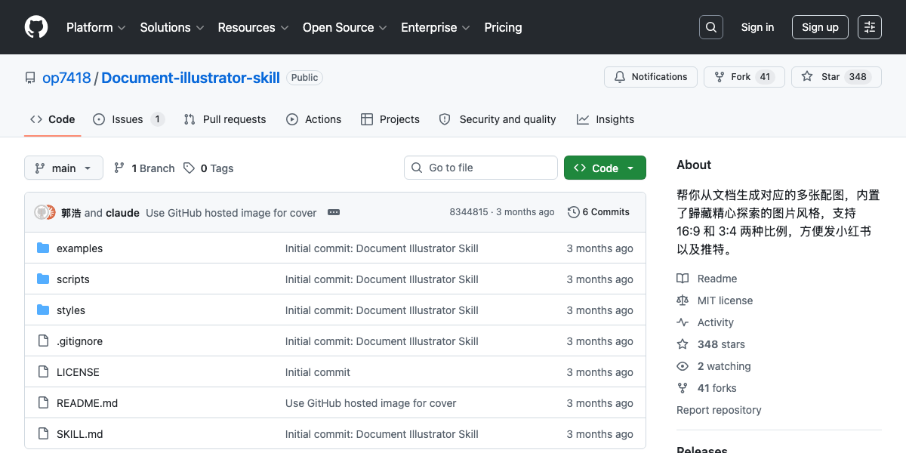Image resolution: width=906 pixels, height=453 pixels.
Task: Click the appearance settings sliders icon
Action: click(x=870, y=27)
